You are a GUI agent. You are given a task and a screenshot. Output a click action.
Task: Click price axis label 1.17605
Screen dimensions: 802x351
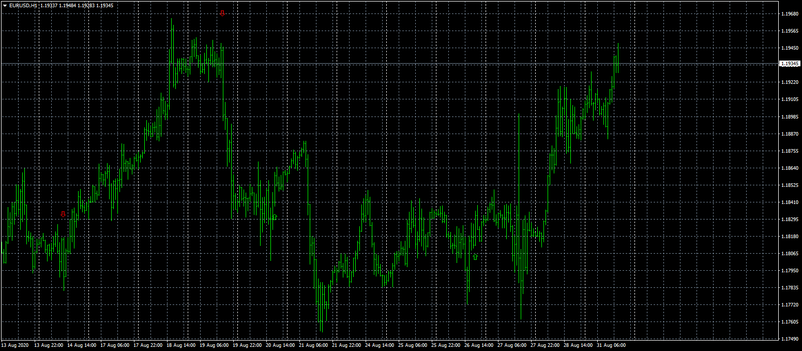pos(789,322)
